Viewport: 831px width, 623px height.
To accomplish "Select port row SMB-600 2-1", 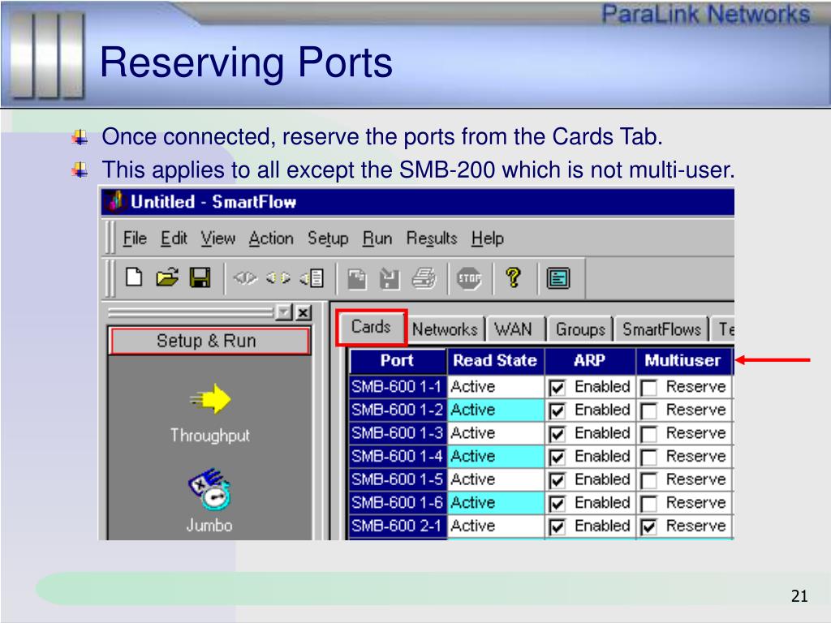I will click(x=398, y=526).
